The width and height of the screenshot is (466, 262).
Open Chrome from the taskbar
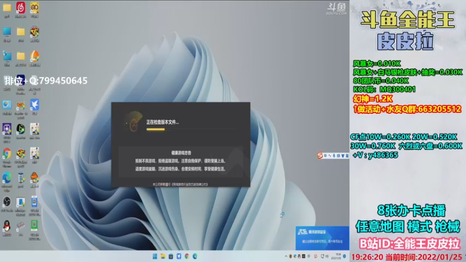pyautogui.click(x=187, y=256)
